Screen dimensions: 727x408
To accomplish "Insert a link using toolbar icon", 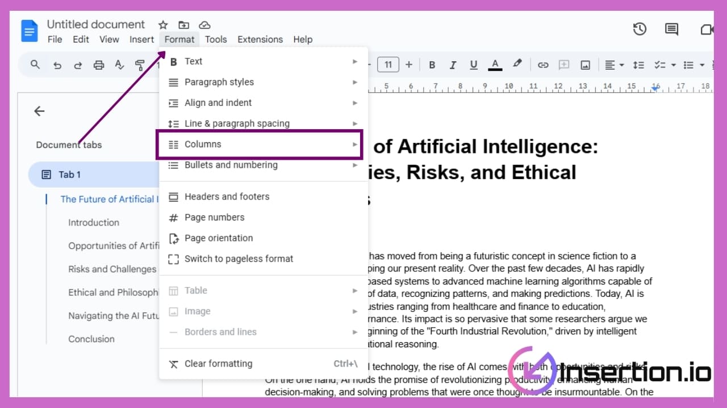I will [x=543, y=65].
